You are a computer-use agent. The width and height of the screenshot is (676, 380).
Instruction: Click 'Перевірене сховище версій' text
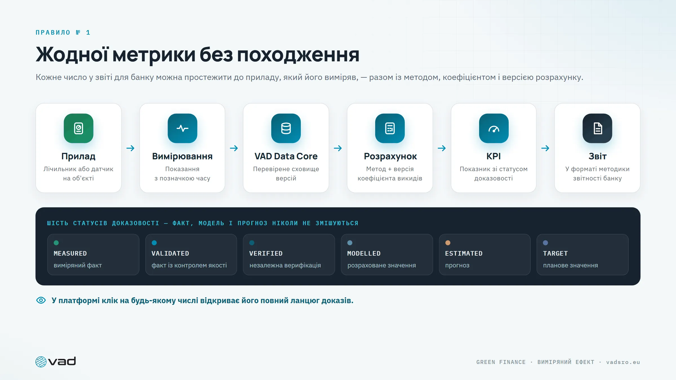coord(286,174)
